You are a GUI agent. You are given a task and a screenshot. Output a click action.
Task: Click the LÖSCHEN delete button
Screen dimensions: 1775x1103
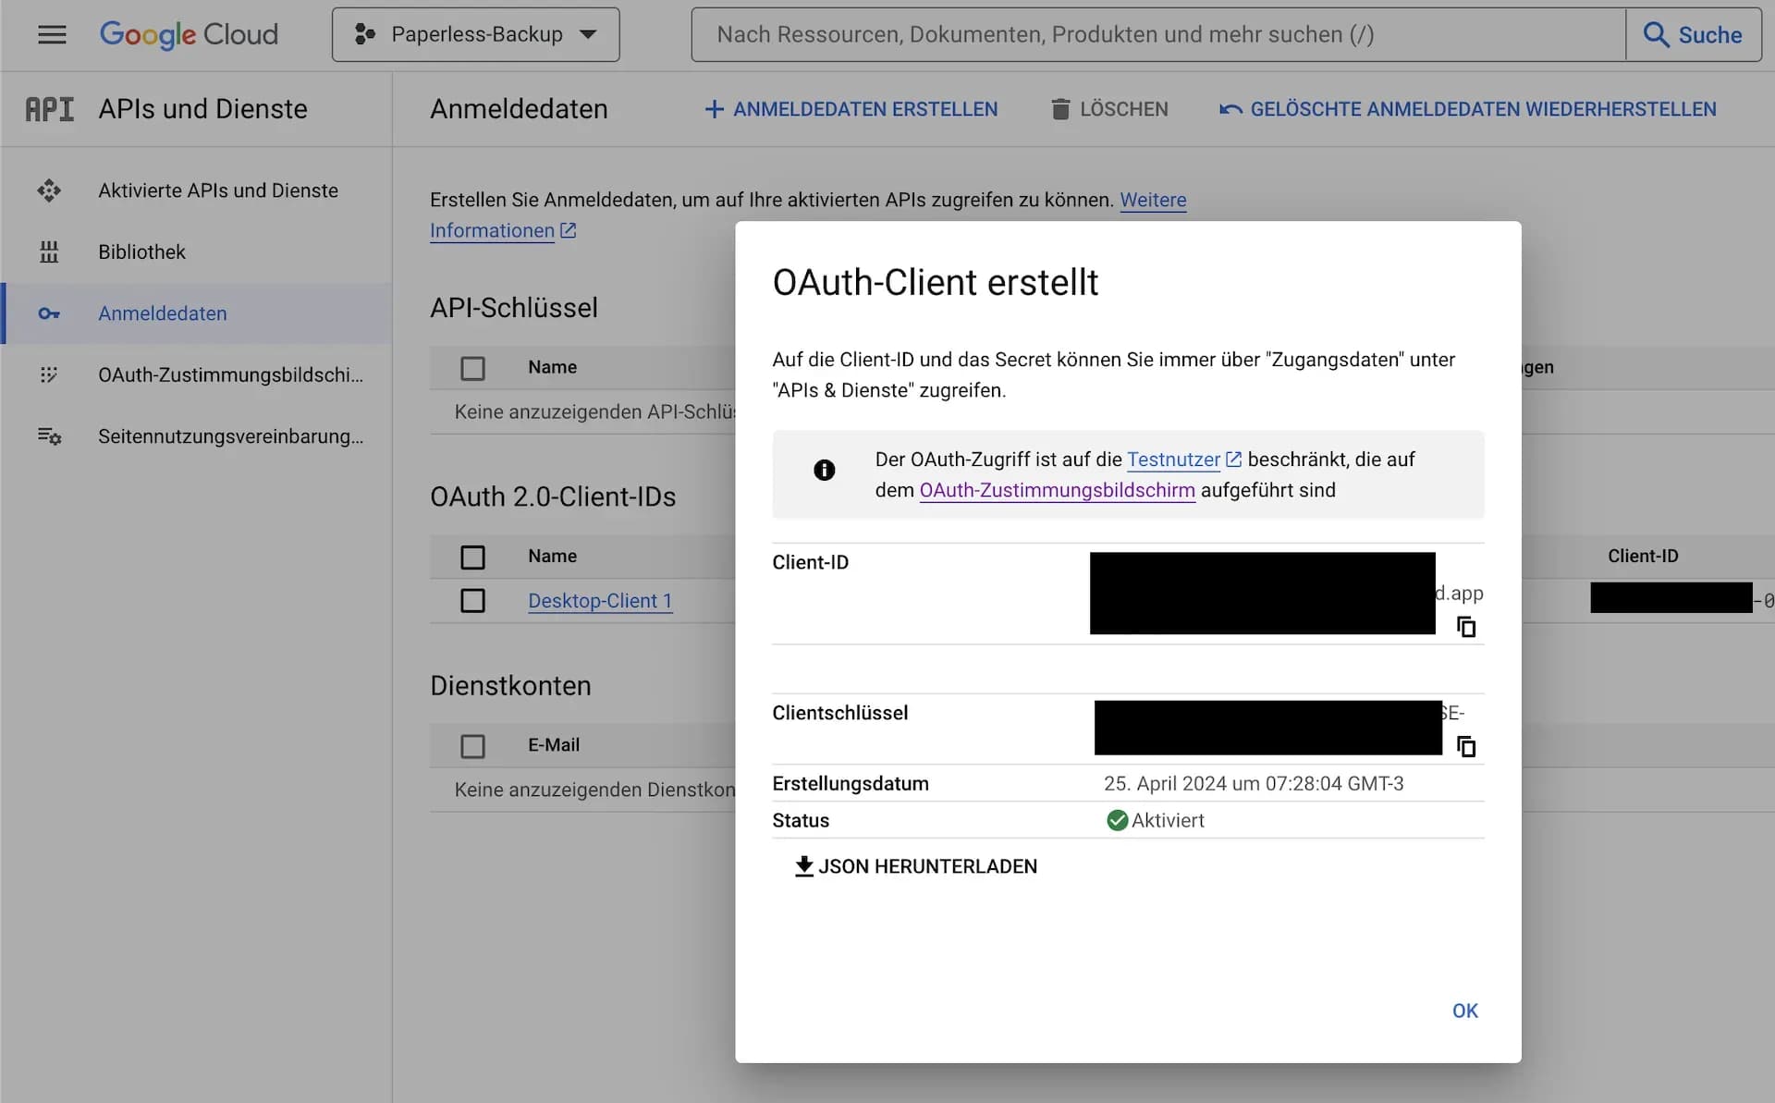click(1109, 109)
